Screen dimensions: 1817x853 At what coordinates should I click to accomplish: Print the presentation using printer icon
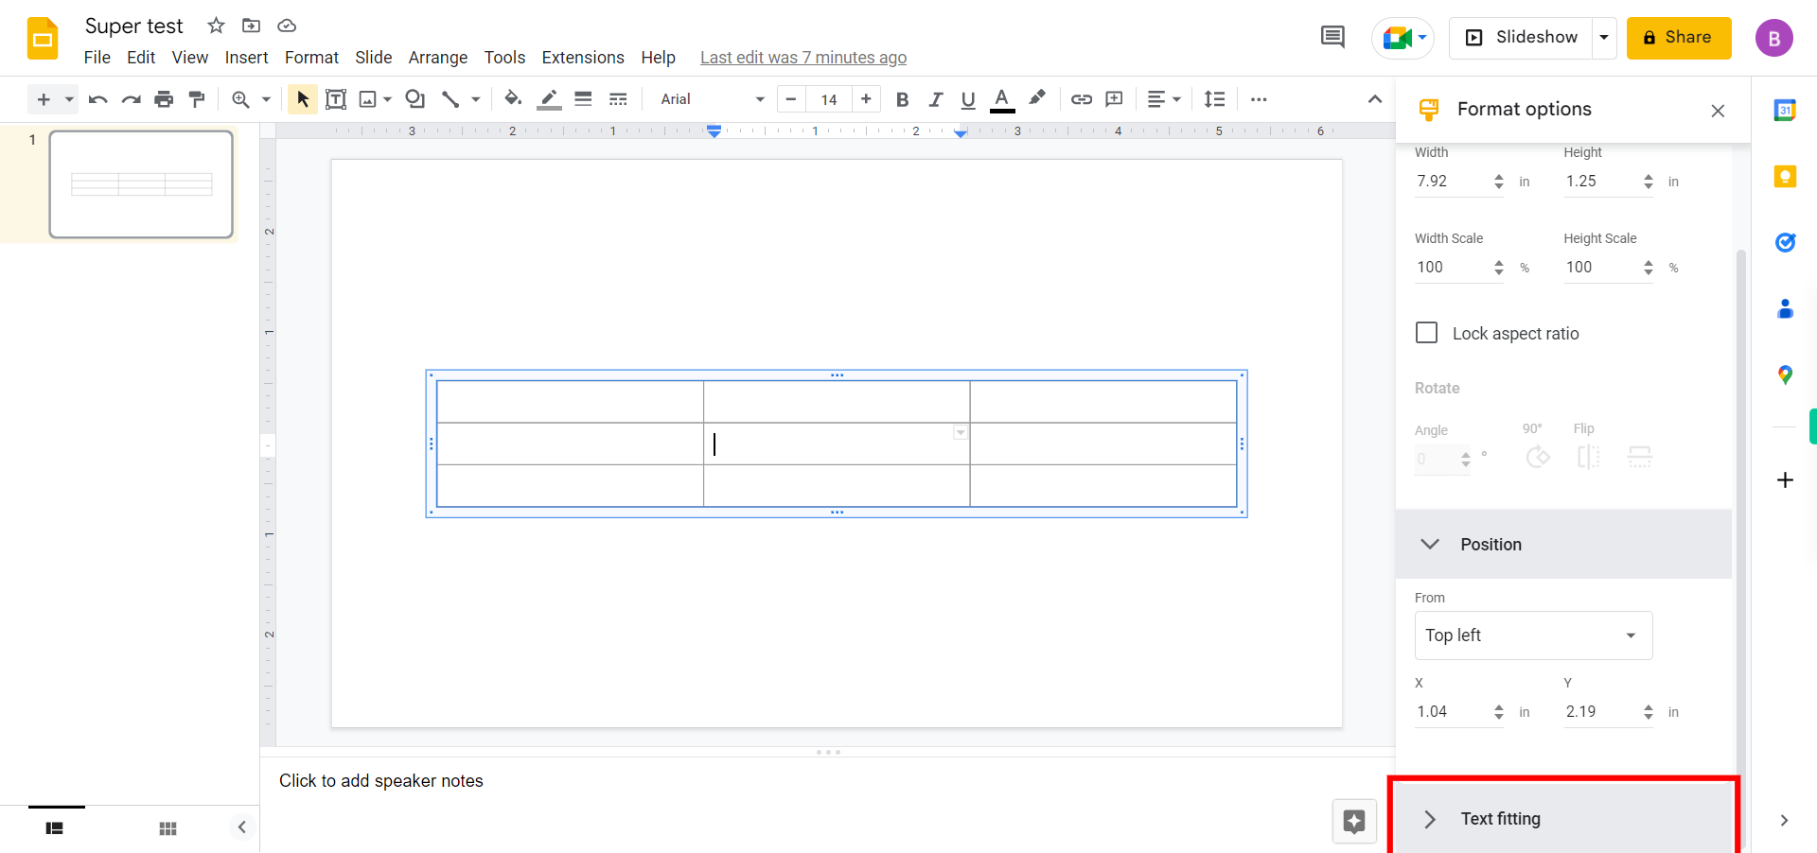coord(164,99)
